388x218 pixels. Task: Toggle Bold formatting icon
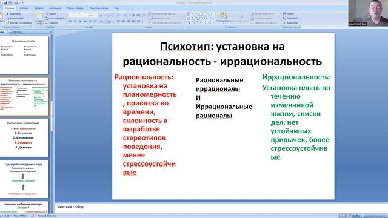tap(70, 22)
